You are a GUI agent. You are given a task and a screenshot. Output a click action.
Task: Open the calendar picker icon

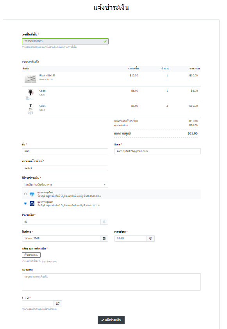[104, 239]
